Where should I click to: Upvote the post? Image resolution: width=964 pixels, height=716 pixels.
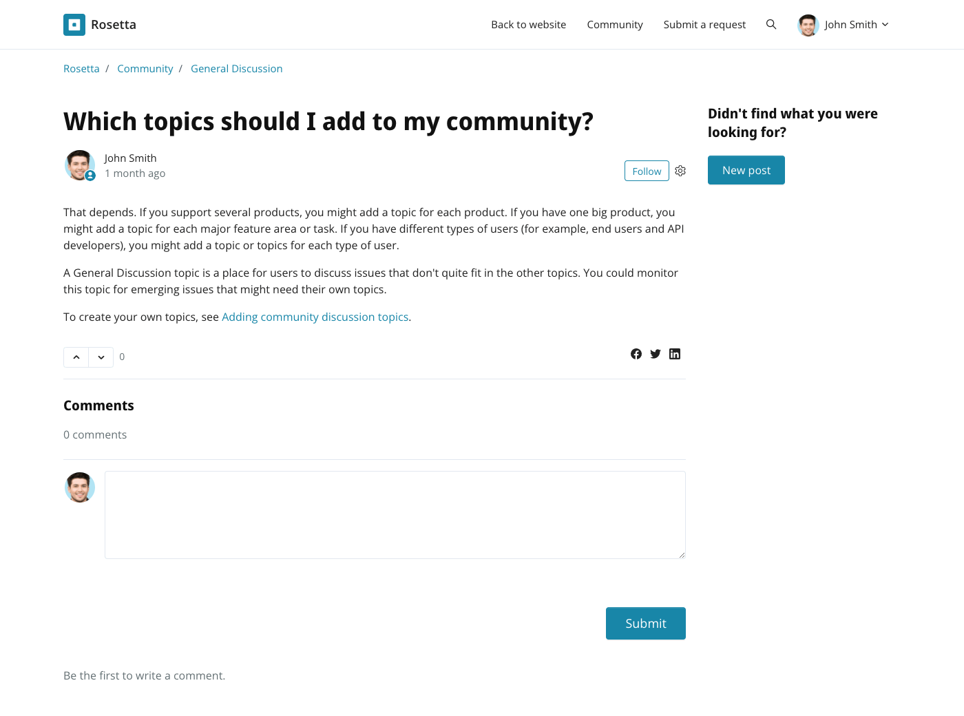click(x=76, y=357)
